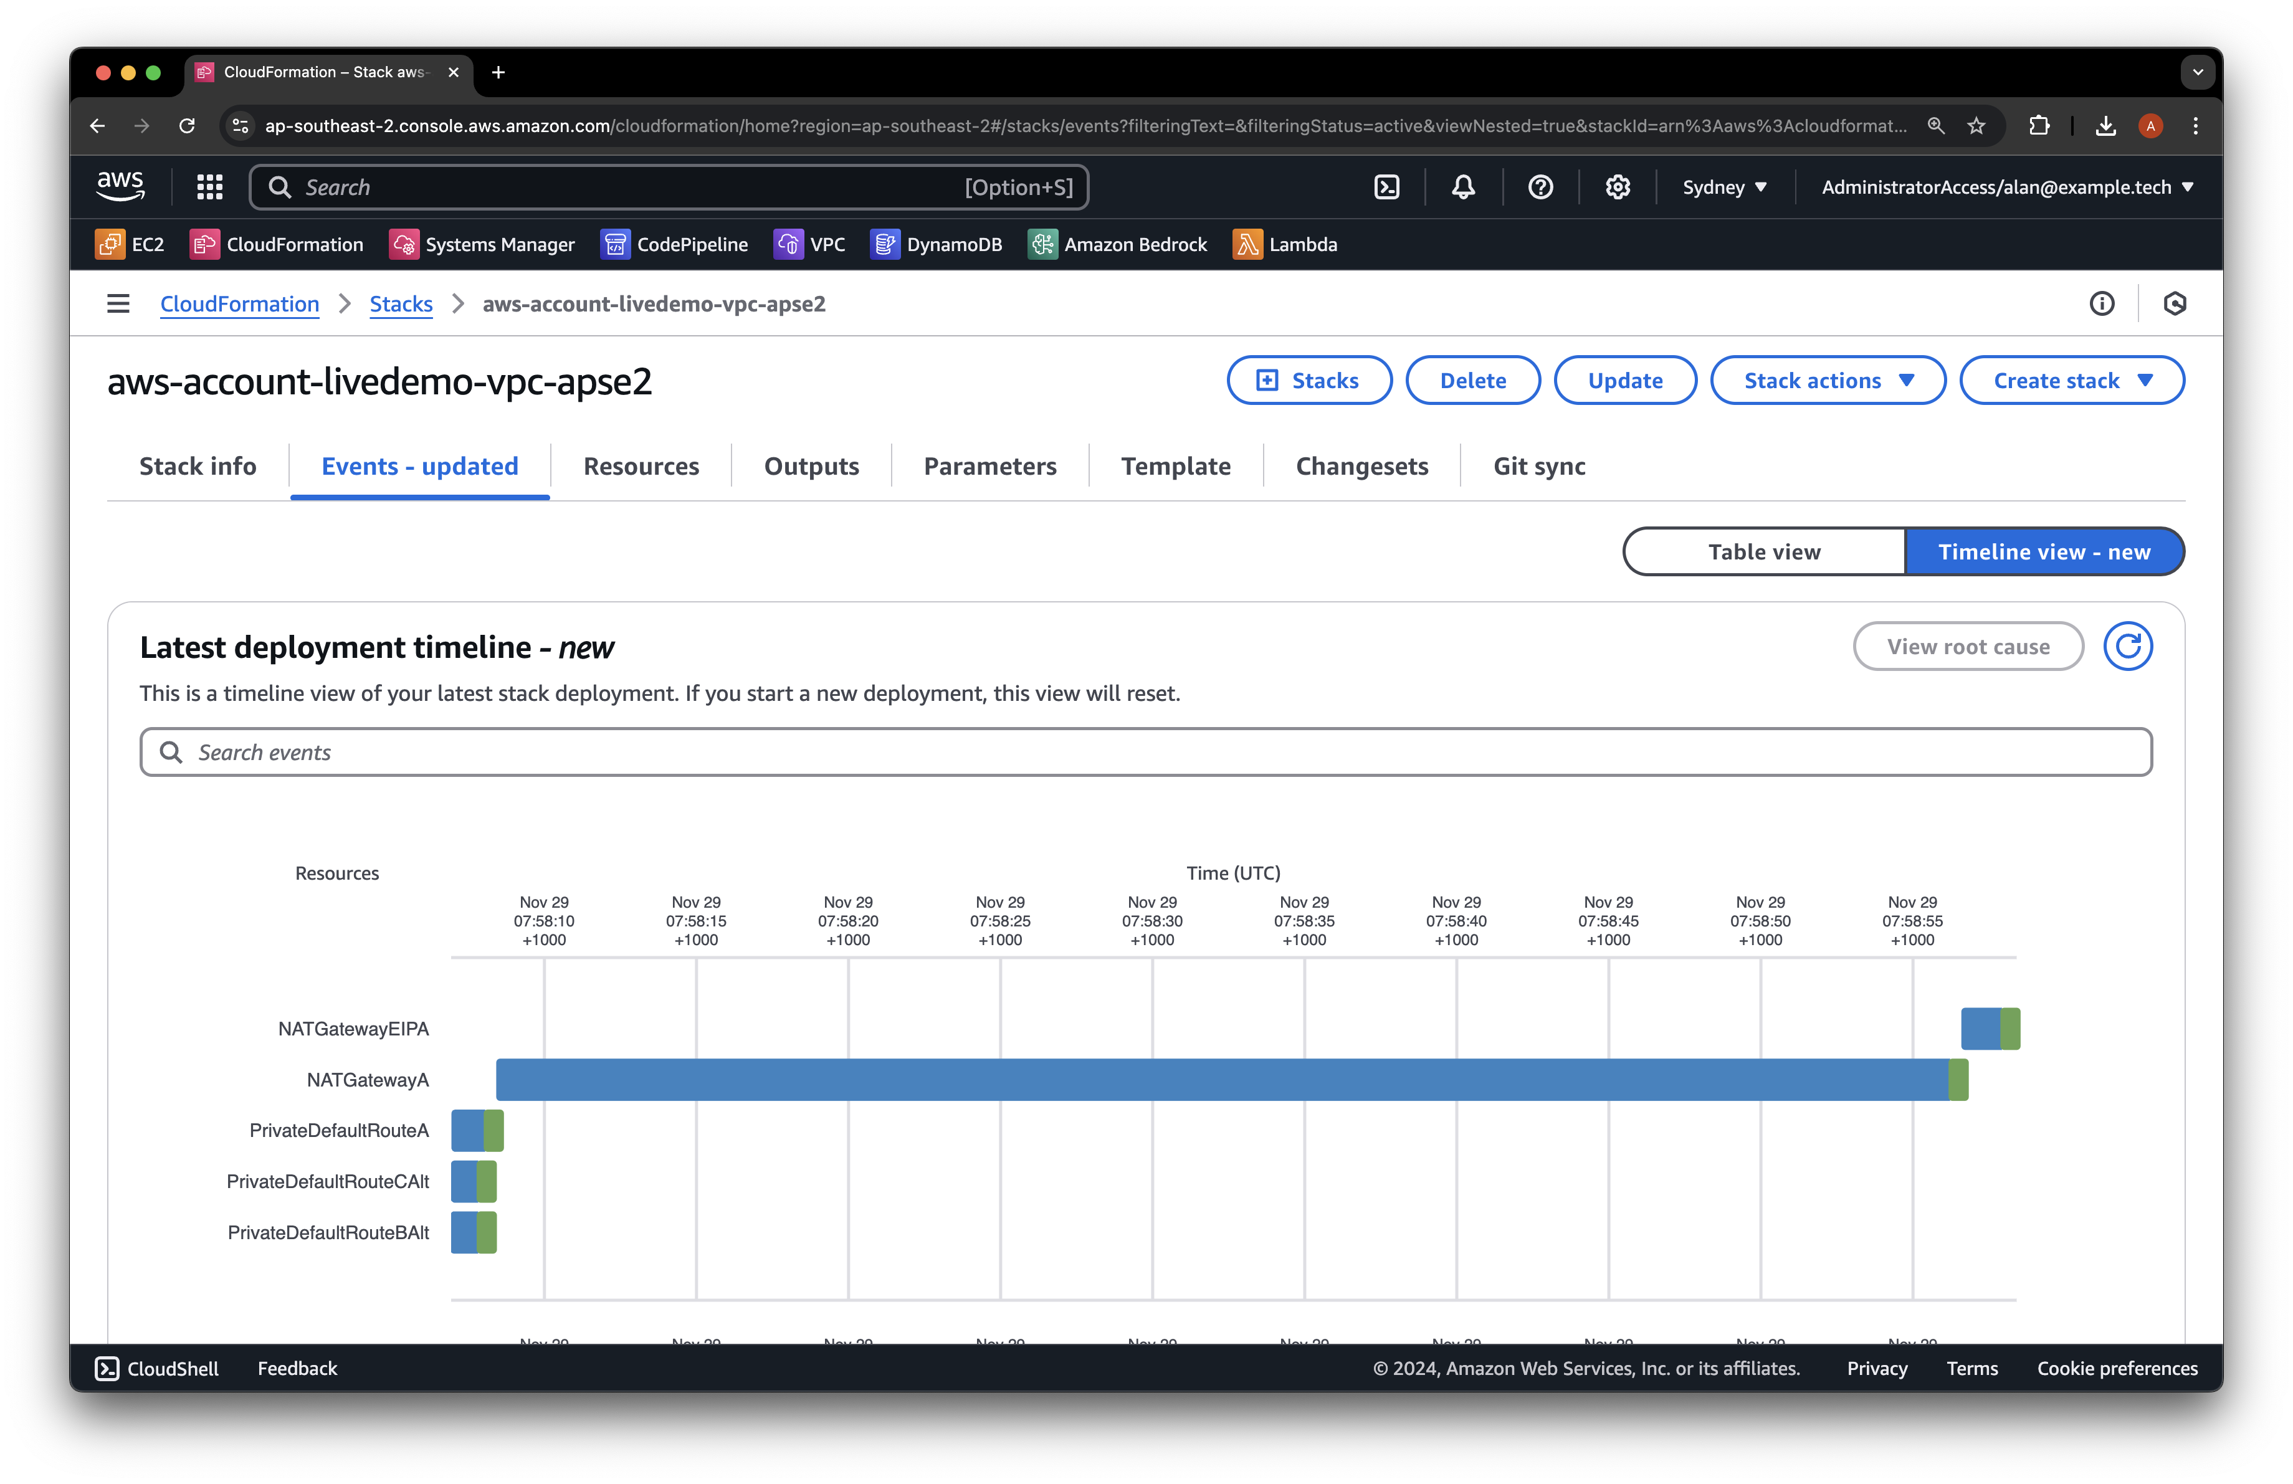Screen dimensions: 2293x1484
Task: Open Systems Manager favorite shortcut
Action: (x=482, y=245)
